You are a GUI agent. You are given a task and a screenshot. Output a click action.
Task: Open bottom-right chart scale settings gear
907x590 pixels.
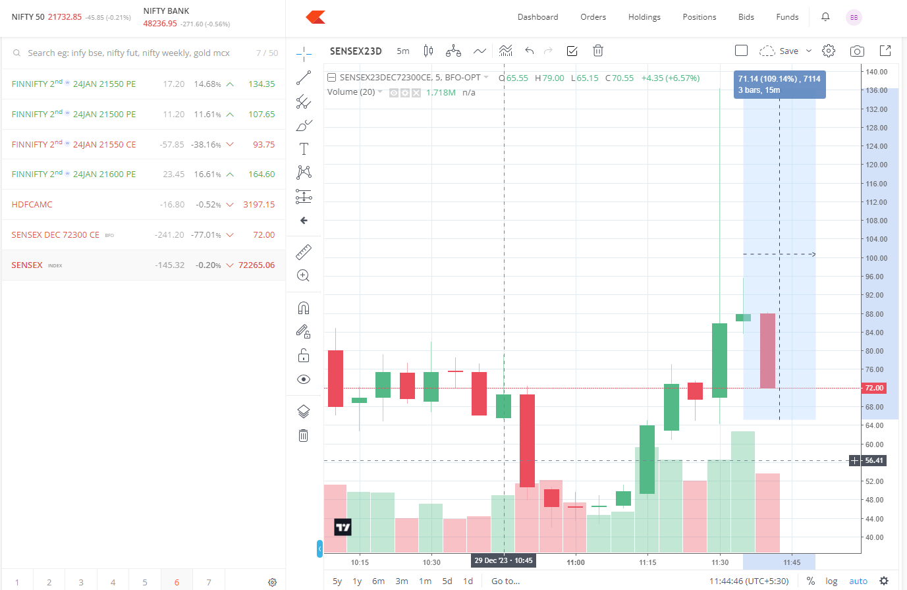pos(884,581)
